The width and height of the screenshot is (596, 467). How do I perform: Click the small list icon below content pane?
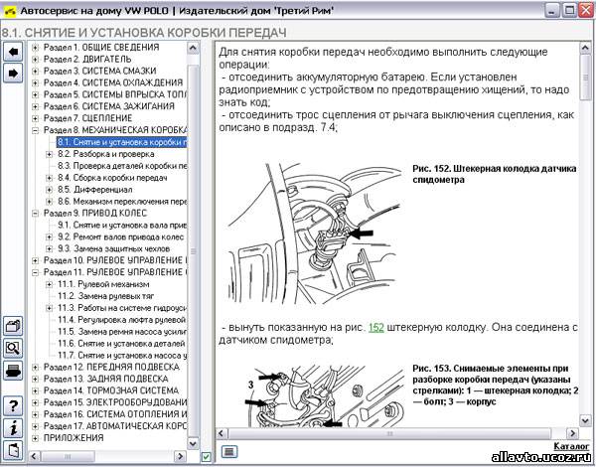click(229, 451)
